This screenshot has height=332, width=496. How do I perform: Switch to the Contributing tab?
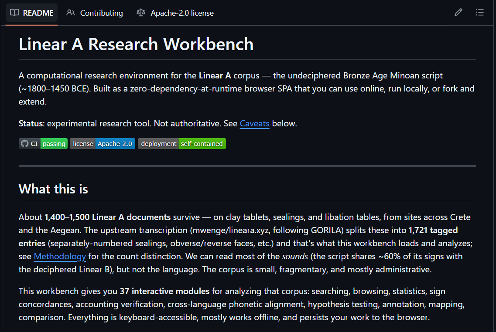pos(95,13)
